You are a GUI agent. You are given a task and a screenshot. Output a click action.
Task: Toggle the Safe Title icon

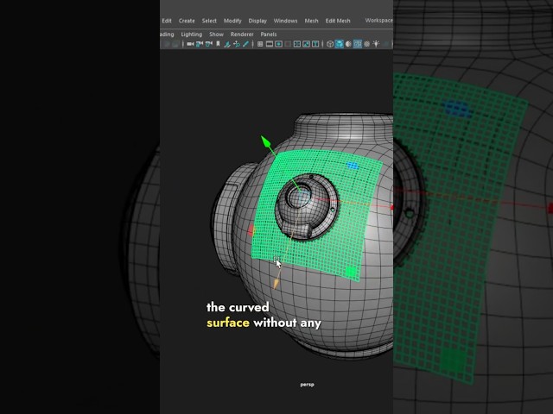[315, 44]
